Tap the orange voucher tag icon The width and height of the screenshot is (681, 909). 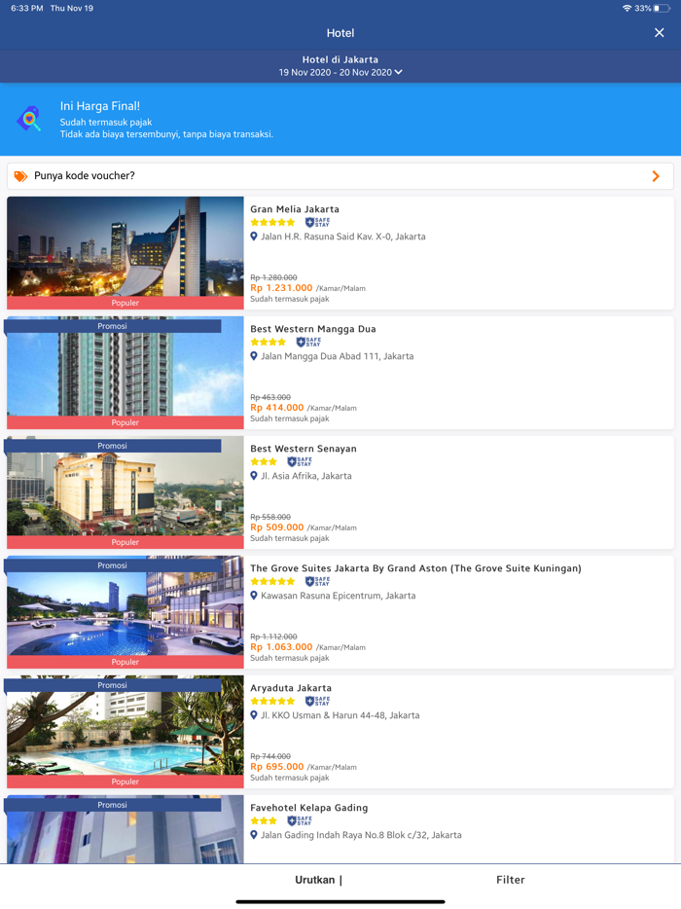pyautogui.click(x=20, y=176)
